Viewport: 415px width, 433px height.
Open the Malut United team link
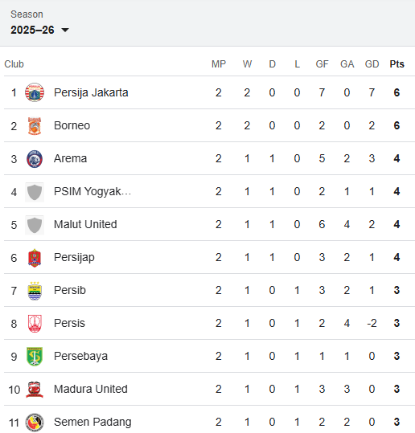tap(85, 224)
